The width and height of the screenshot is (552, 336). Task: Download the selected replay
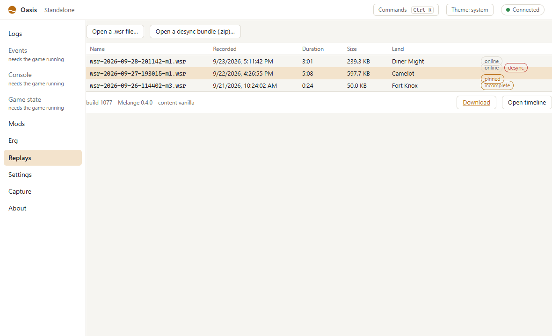[x=476, y=103]
